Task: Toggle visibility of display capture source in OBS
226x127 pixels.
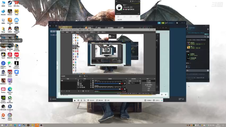Action: (x=91, y=87)
